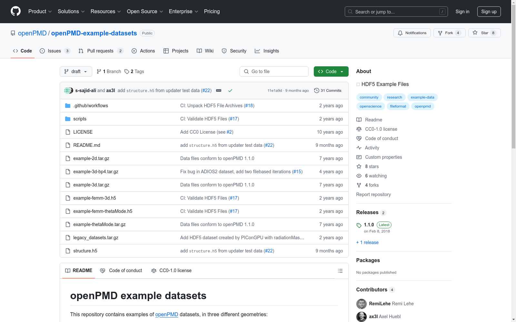Click the scripts folder icon
Image resolution: width=516 pixels, height=322 pixels.
[68, 119]
